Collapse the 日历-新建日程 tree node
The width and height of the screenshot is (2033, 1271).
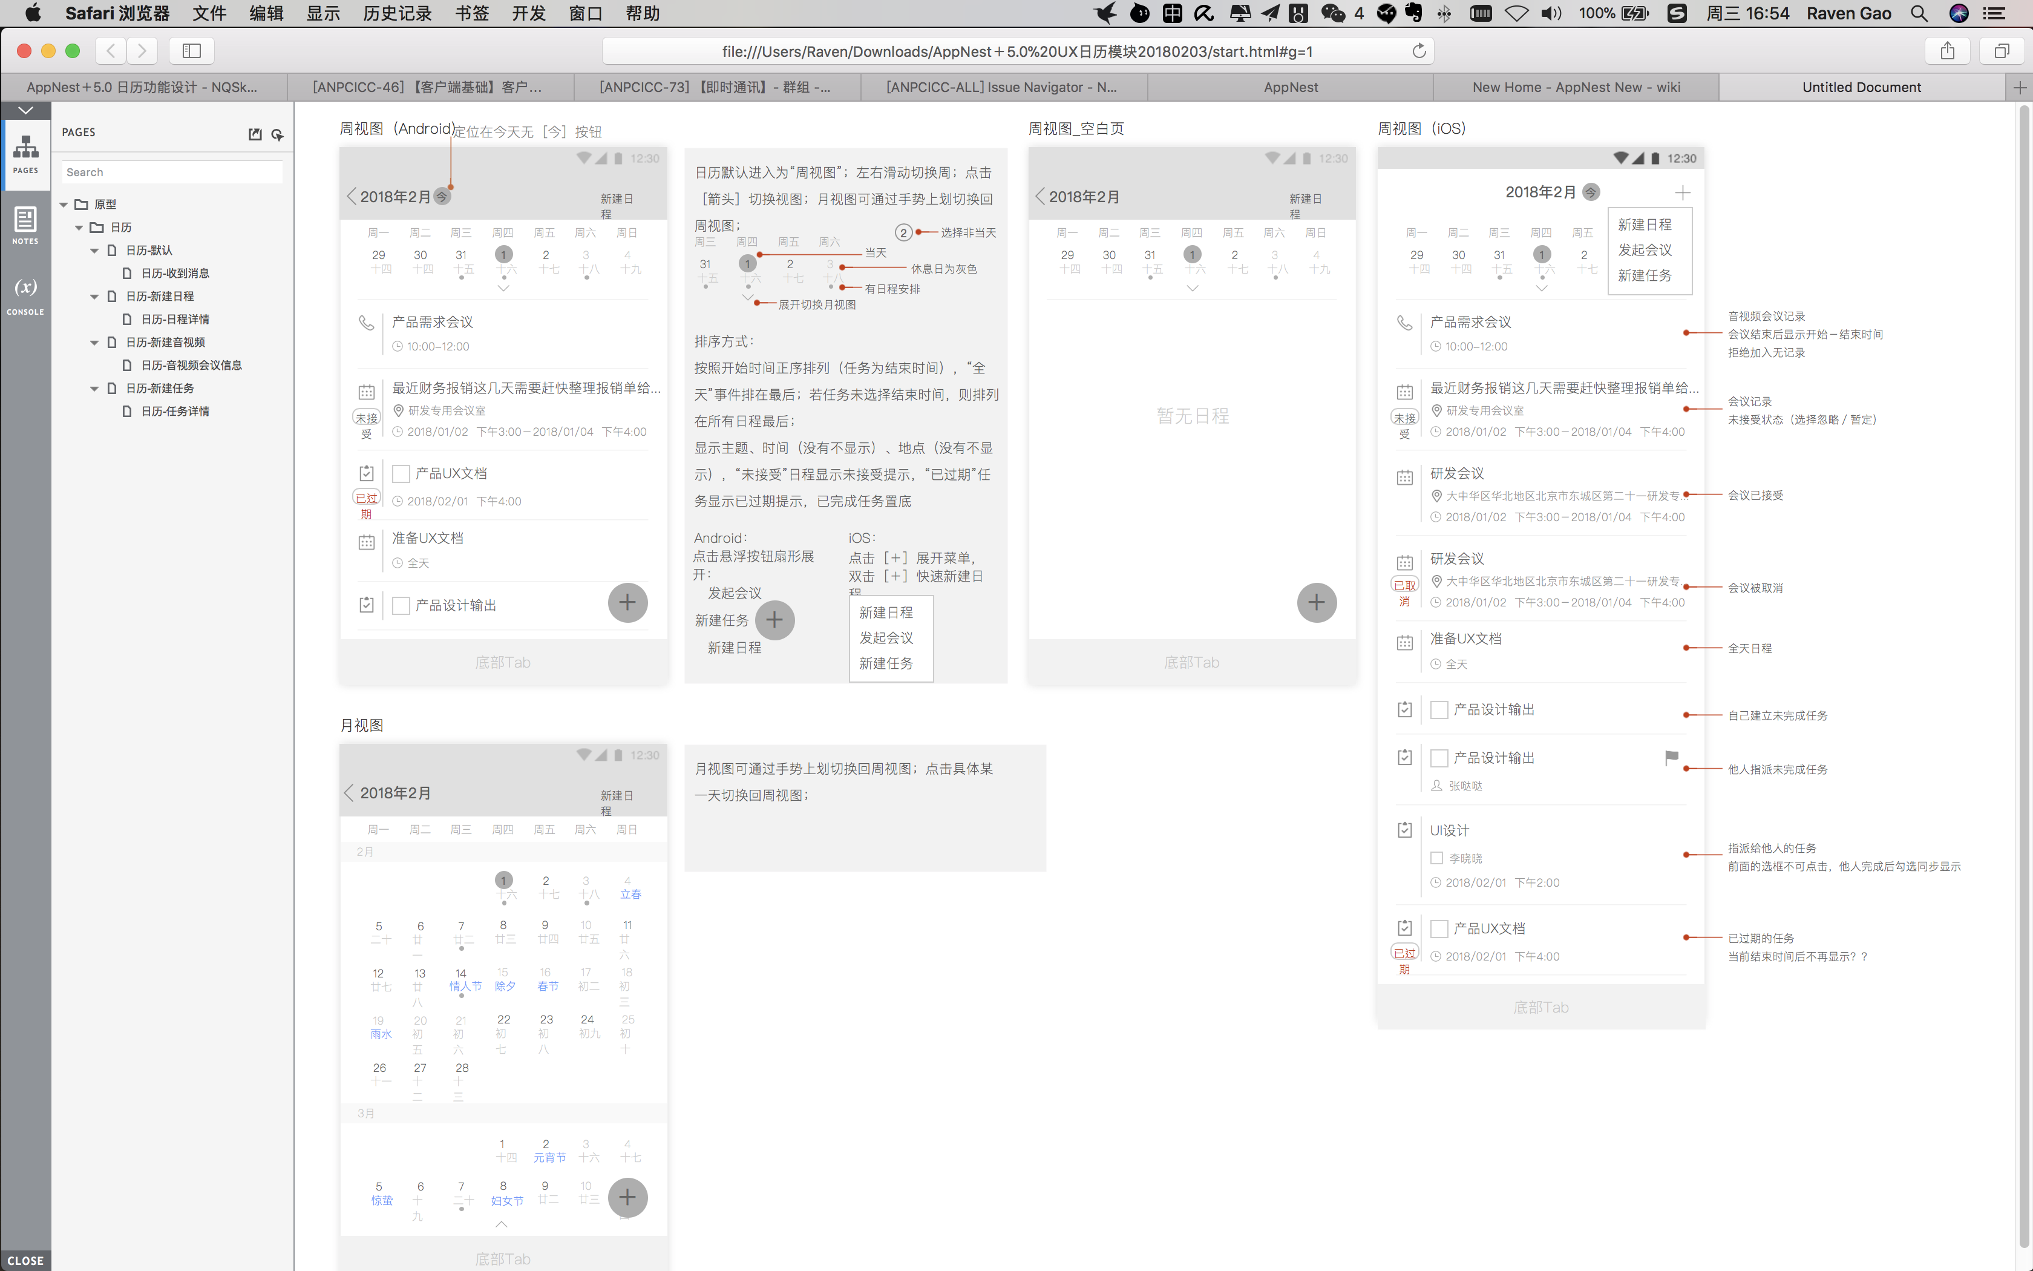tap(95, 296)
